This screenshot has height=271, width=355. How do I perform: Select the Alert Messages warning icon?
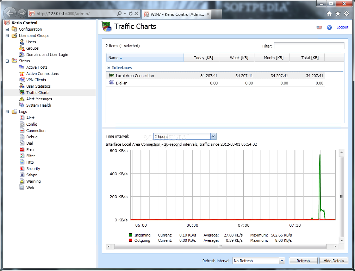pyautogui.click(x=22, y=99)
